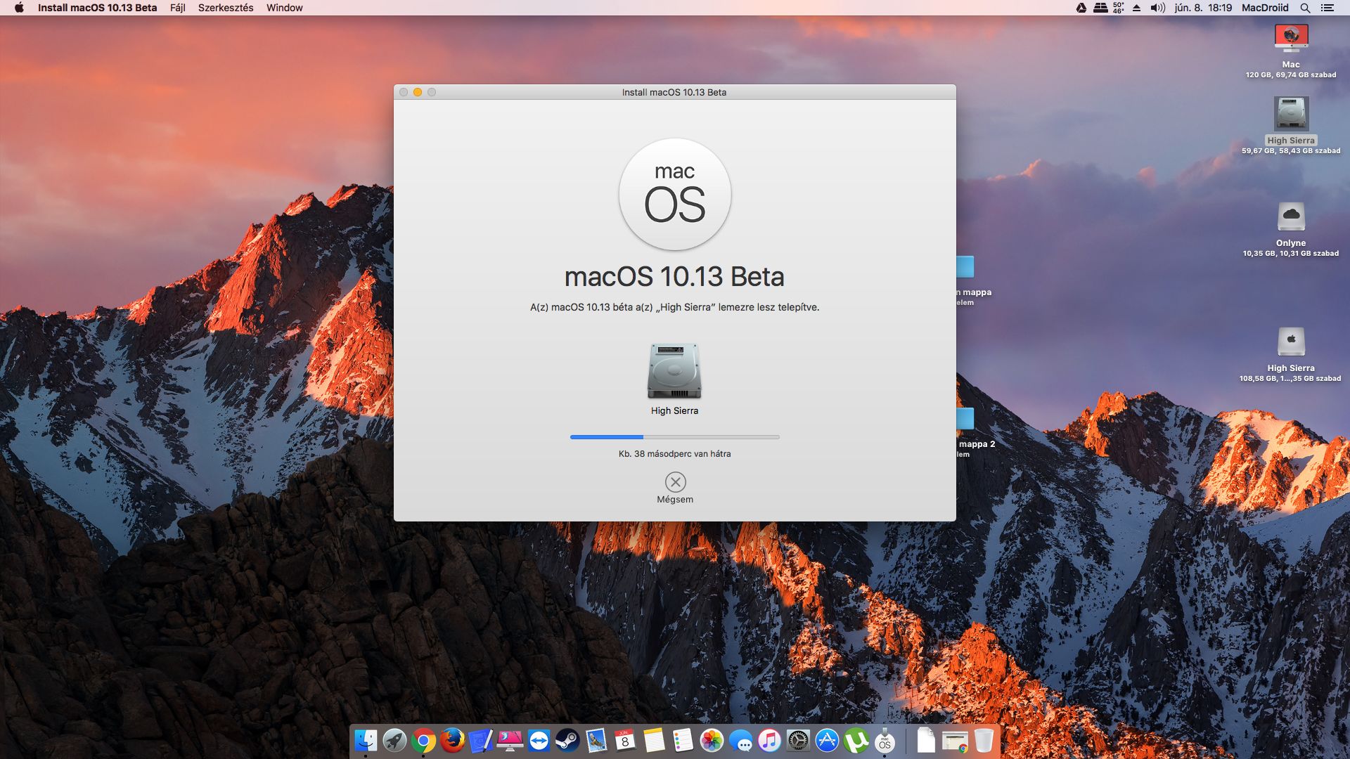The width and height of the screenshot is (1350, 759).
Task: Launch Firefox from the Dock
Action: [x=452, y=740]
